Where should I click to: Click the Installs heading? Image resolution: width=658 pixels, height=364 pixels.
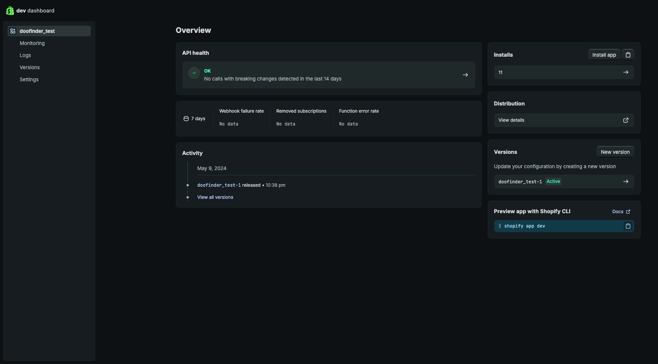tap(503, 55)
